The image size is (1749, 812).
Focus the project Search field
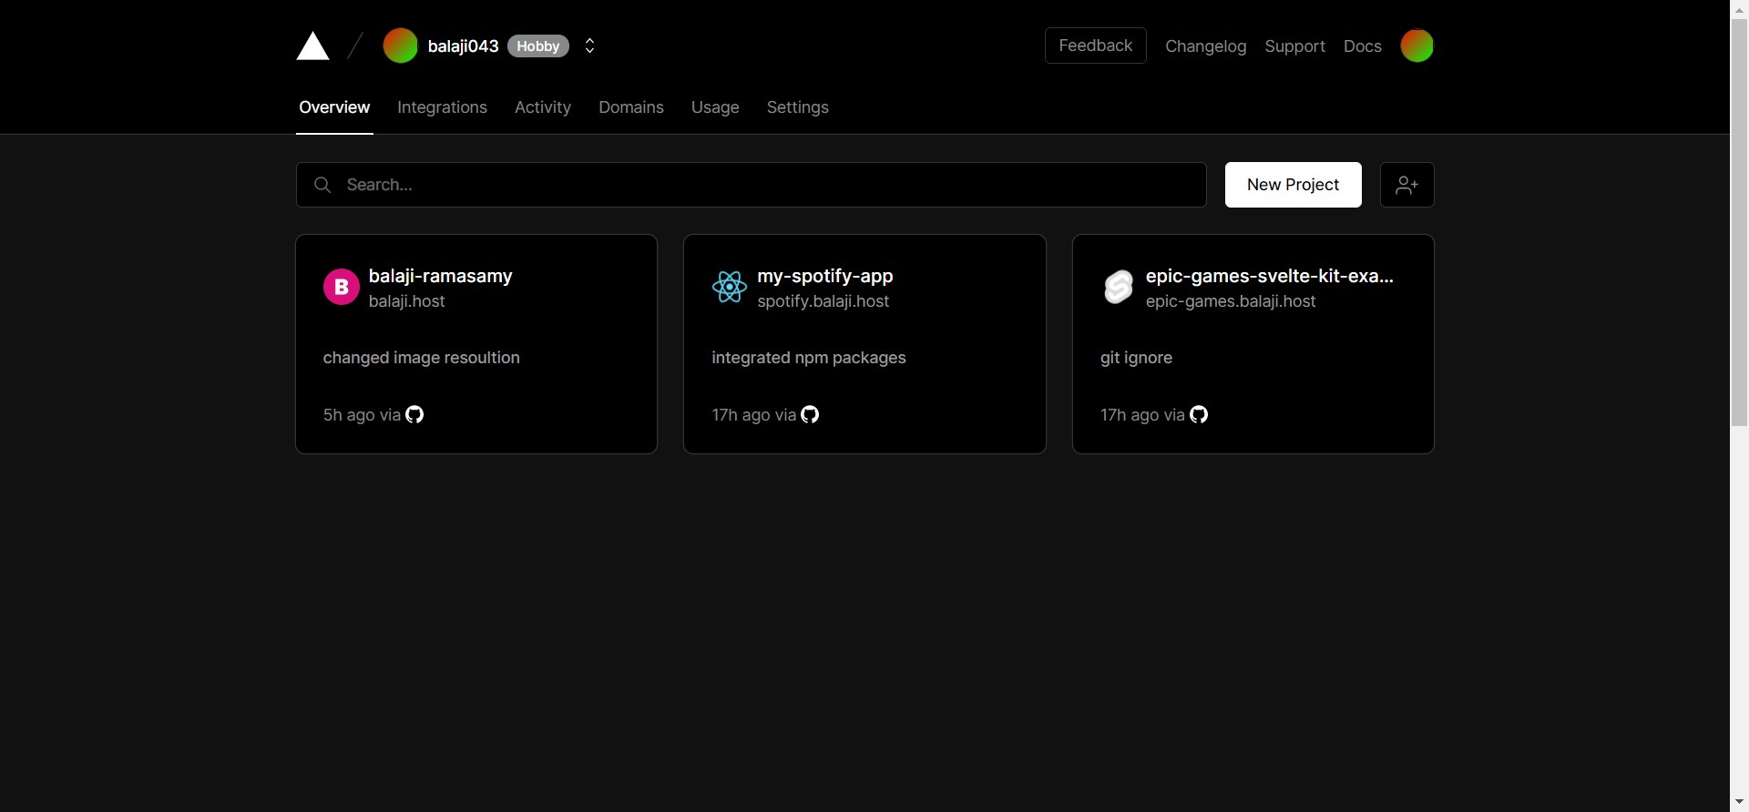coord(751,185)
